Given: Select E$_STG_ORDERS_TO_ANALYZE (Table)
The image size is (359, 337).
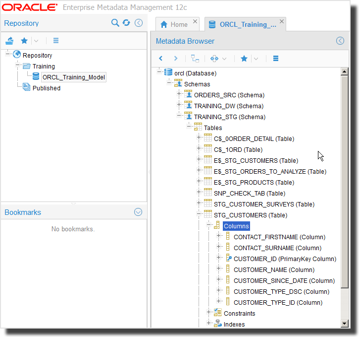Looking at the screenshot, I should pos(270,172).
